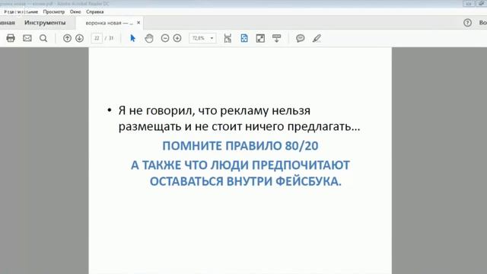This screenshot has width=487, height=274.
Task: Enter full screen mode icon
Action: 260,38
